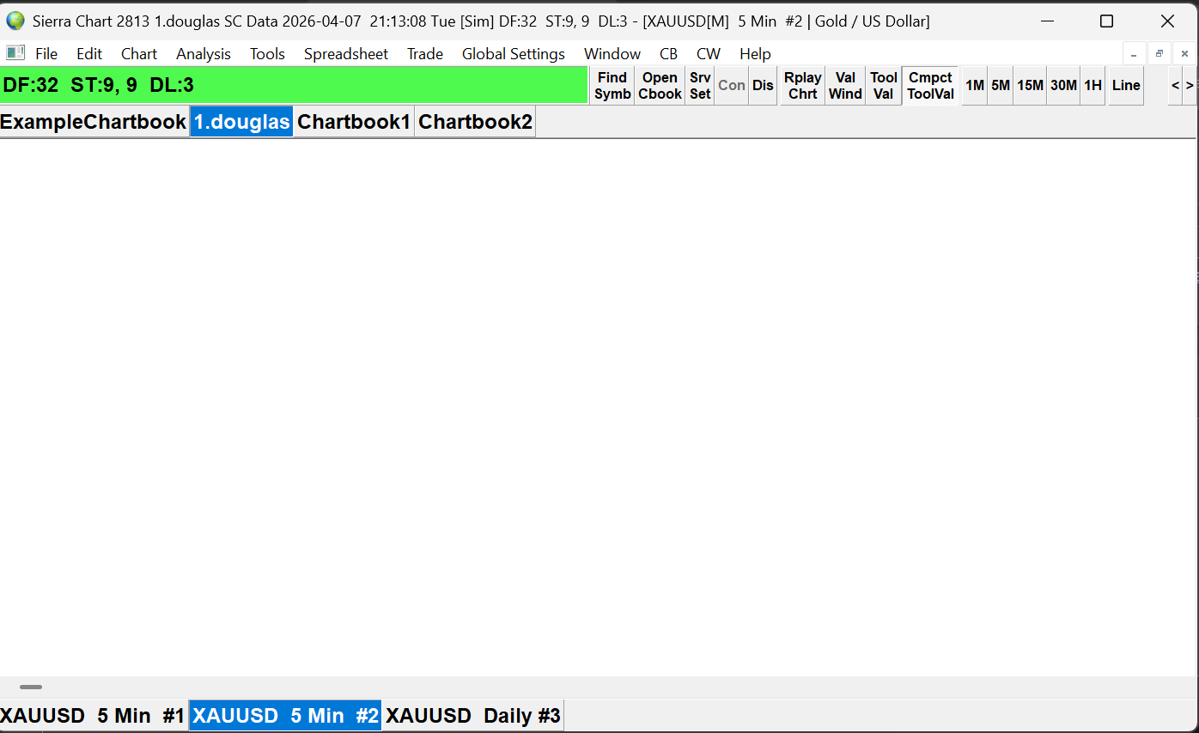Open the Window menu
1199x733 pixels.
[612, 54]
